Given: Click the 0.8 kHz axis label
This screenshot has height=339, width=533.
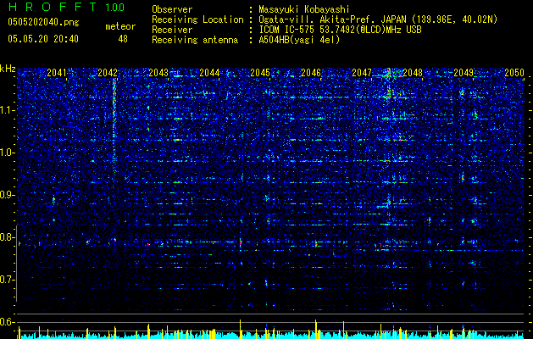Looking at the screenshot, I should click(8, 237).
